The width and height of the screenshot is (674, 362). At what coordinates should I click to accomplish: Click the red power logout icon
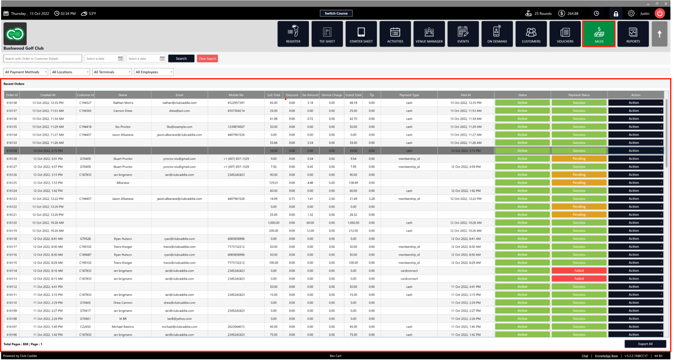point(659,13)
